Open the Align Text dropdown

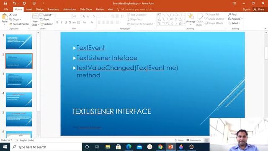click(x=135, y=19)
